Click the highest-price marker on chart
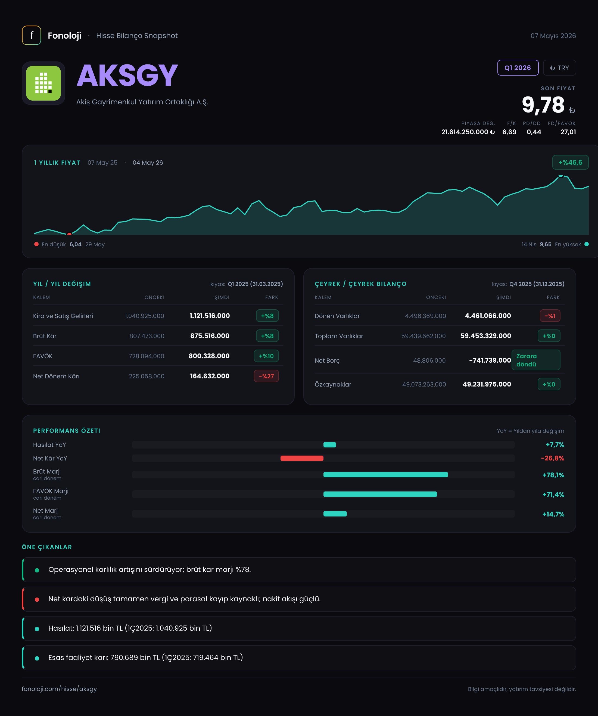Image resolution: width=598 pixels, height=716 pixels. tap(560, 176)
